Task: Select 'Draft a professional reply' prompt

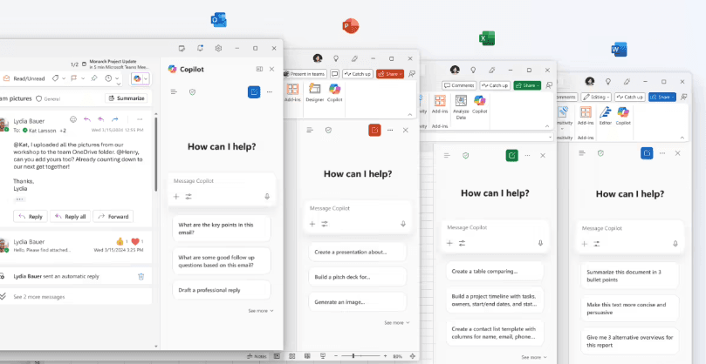Action: 222,290
